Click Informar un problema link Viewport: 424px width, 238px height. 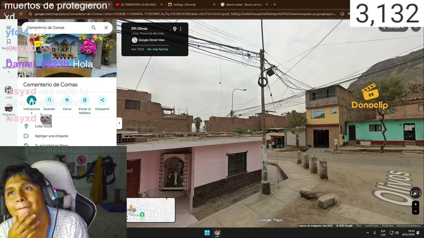pyautogui.click(x=408, y=226)
